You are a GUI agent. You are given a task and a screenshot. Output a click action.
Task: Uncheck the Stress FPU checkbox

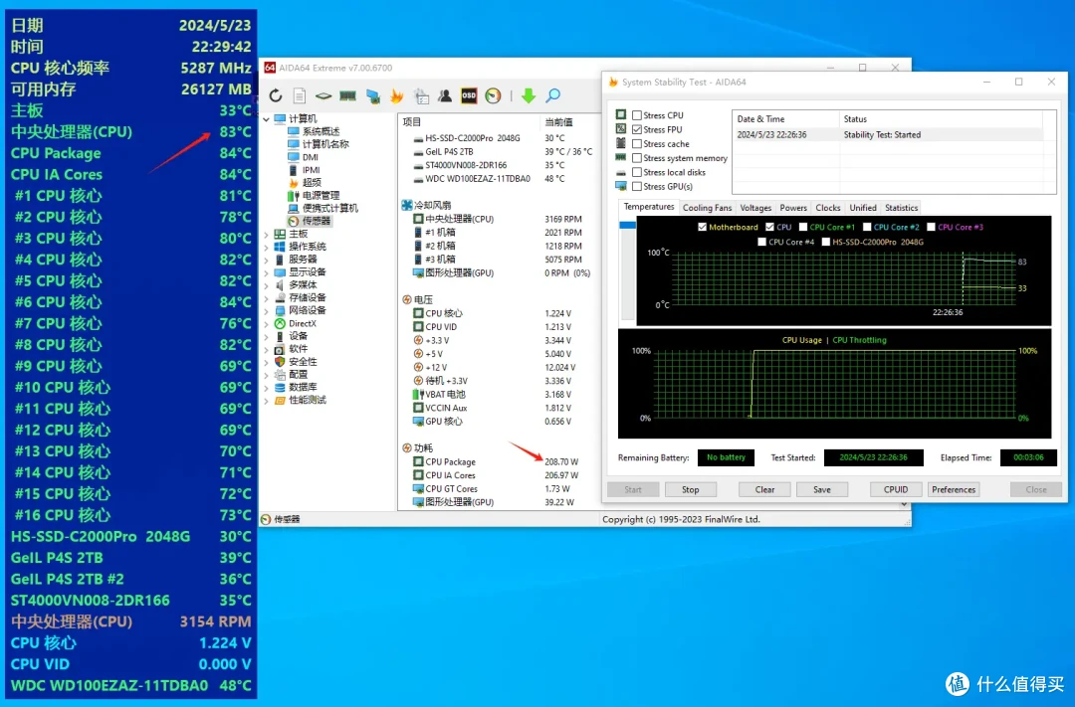(637, 129)
